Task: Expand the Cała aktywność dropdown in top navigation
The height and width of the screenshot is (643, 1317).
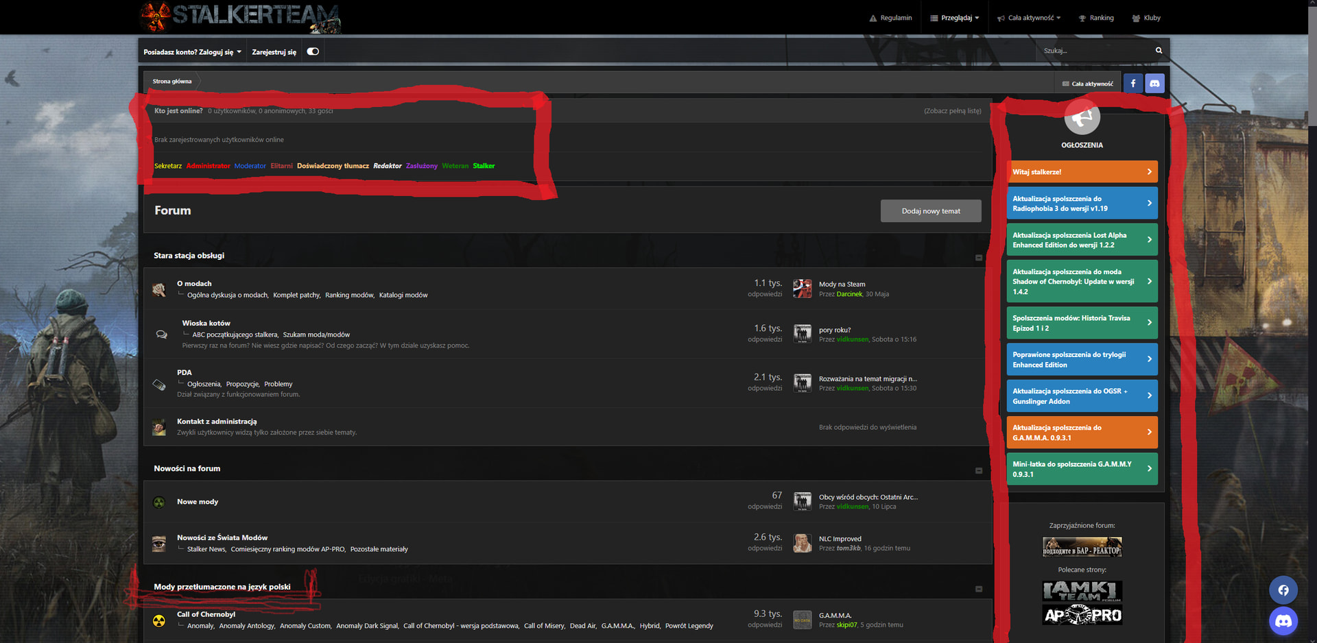Action: pos(1030,18)
